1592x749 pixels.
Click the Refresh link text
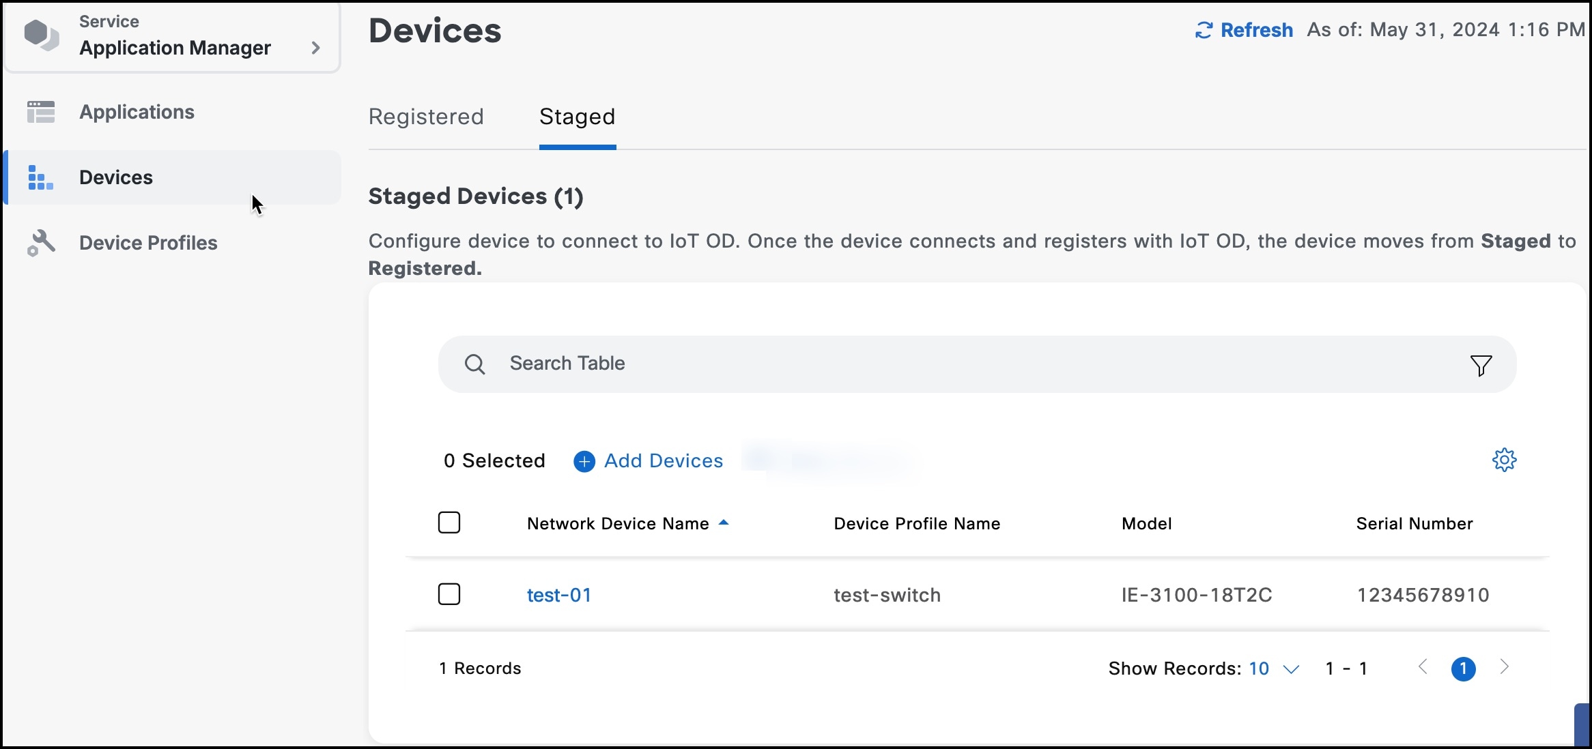pos(1256,30)
